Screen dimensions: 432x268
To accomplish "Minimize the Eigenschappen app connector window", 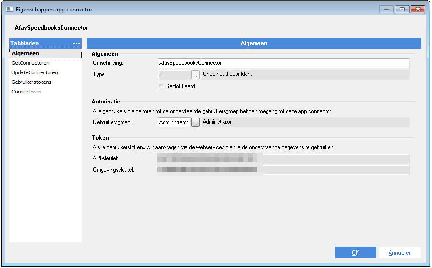I will pyautogui.click(x=386, y=10).
